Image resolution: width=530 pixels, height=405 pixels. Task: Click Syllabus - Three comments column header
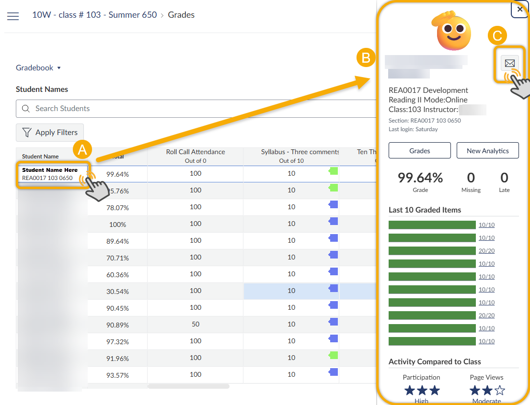tap(291, 156)
